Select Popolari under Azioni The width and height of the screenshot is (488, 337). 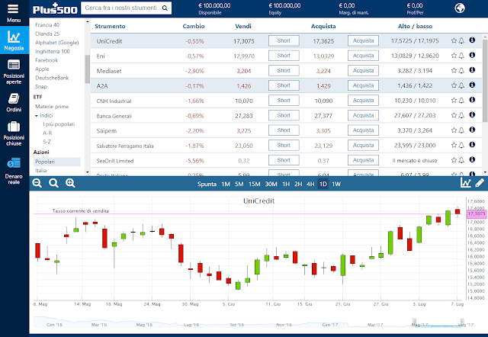56,162
